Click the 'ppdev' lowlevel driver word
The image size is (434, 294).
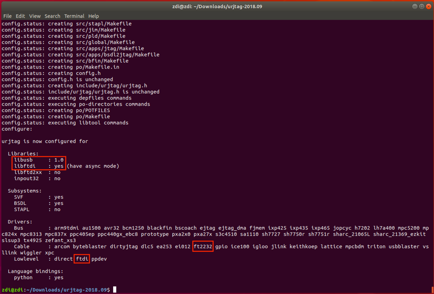99,259
